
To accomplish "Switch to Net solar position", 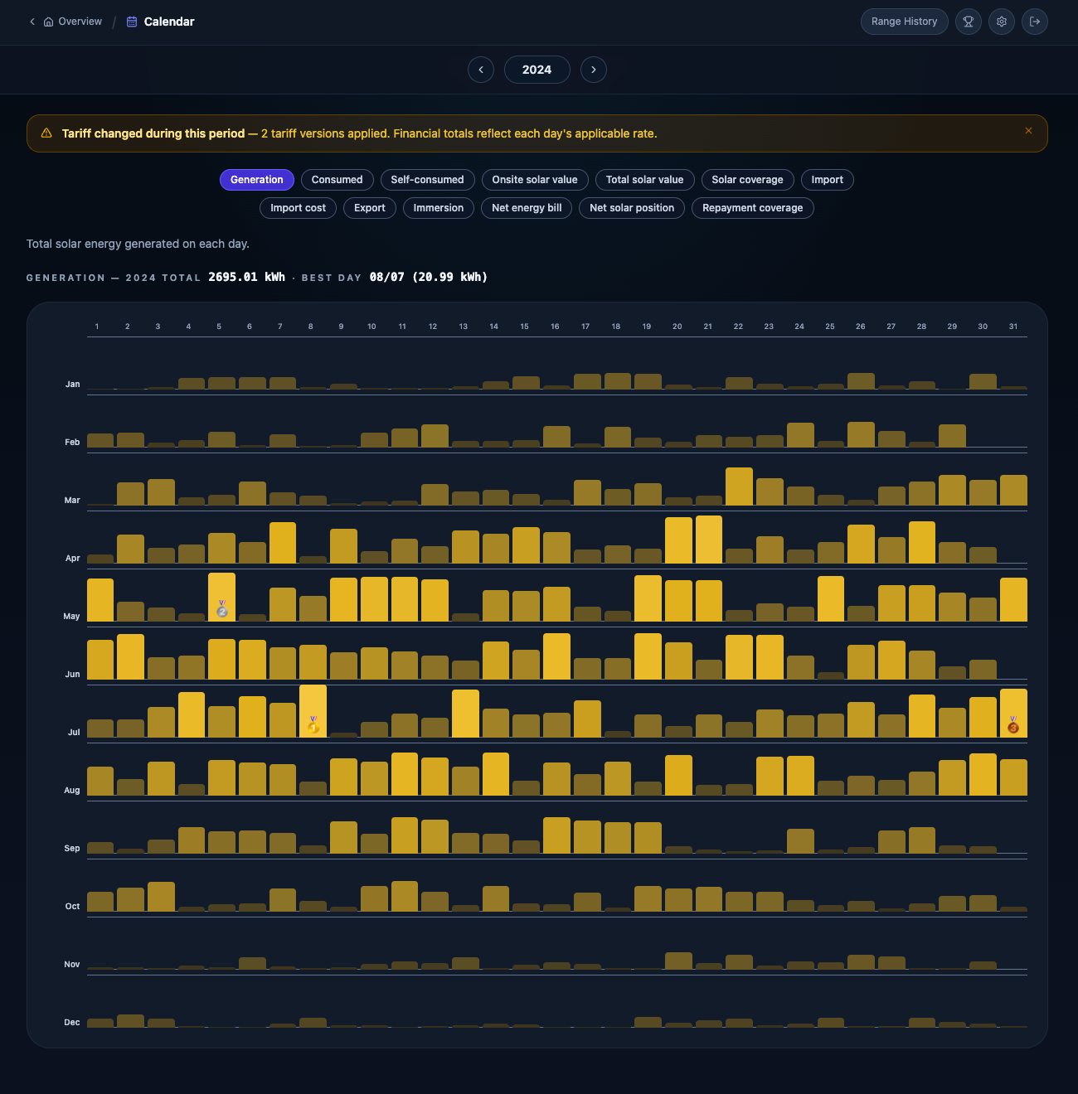I will click(632, 208).
